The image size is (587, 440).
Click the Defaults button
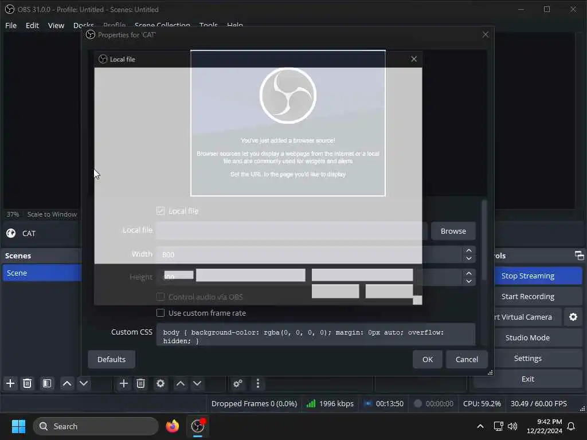(111, 359)
